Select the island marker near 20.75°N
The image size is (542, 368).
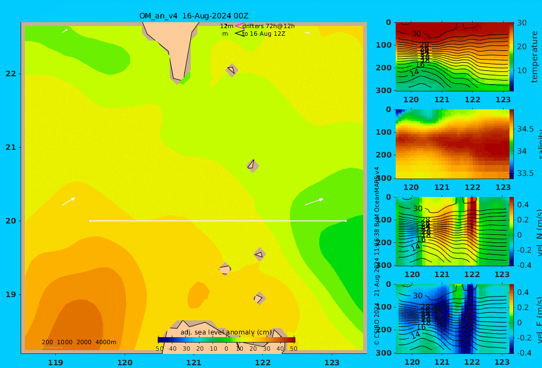click(x=253, y=166)
